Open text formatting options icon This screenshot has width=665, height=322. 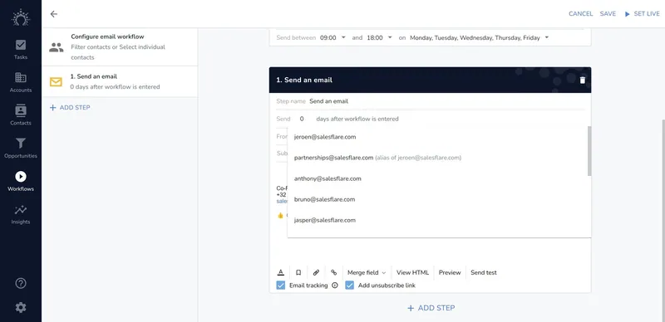click(280, 272)
